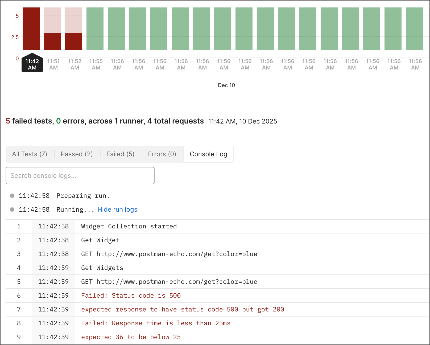Select the selected 11:42 AM run marker
This screenshot has height=345, width=430.
pyautogui.click(x=32, y=63)
